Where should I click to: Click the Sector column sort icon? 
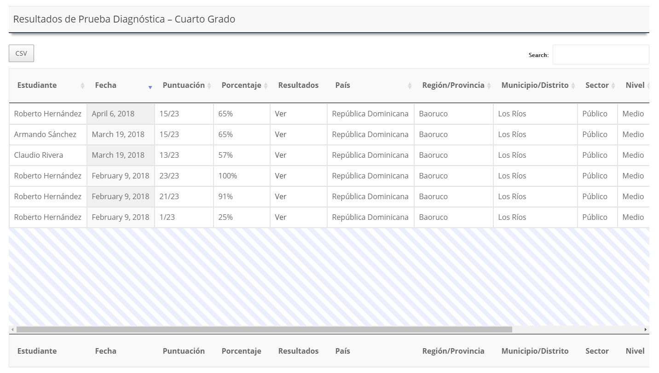coord(613,86)
